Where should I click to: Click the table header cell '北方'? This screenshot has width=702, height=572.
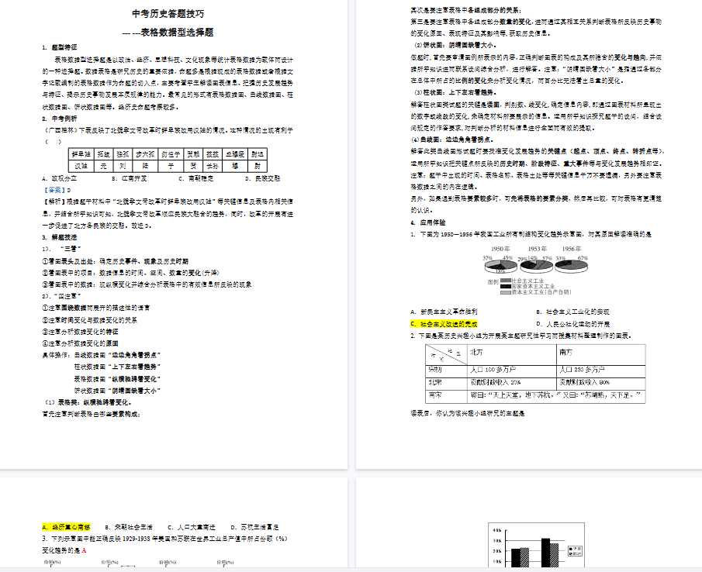512,355
